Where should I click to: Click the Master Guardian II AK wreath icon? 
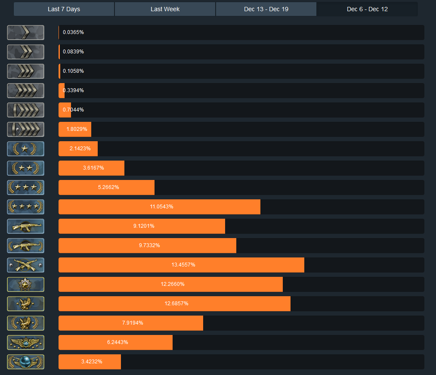(x=25, y=246)
